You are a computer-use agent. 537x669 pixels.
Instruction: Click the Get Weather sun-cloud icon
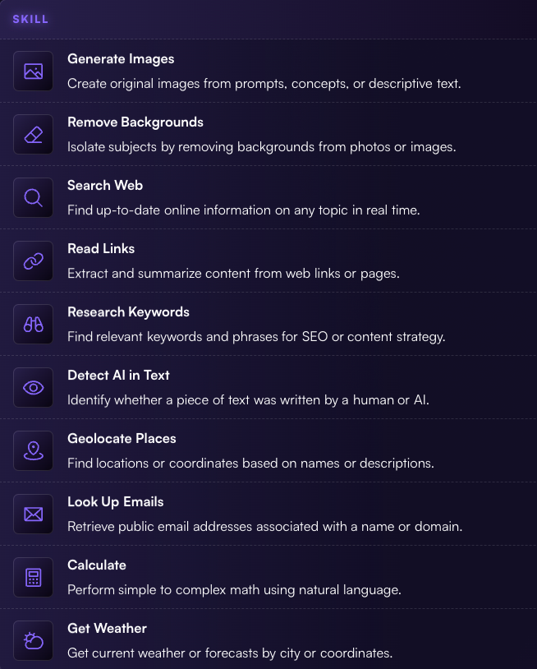[x=33, y=640]
